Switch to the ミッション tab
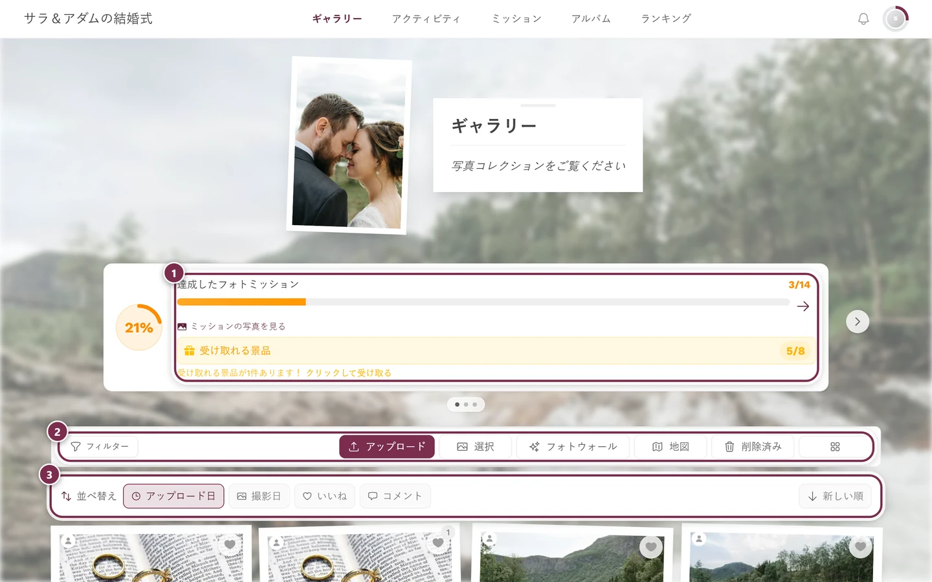932x582 pixels. click(x=516, y=19)
